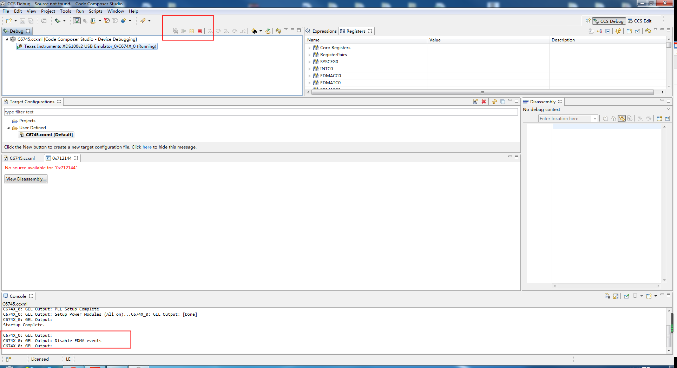Viewport: 677px width, 368px height.
Task: Click the Refresh icon in Debug view
Action: pos(278,31)
